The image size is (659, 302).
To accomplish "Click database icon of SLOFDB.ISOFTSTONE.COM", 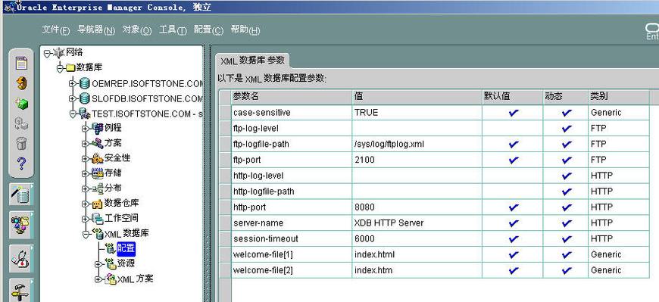I will pos(85,98).
